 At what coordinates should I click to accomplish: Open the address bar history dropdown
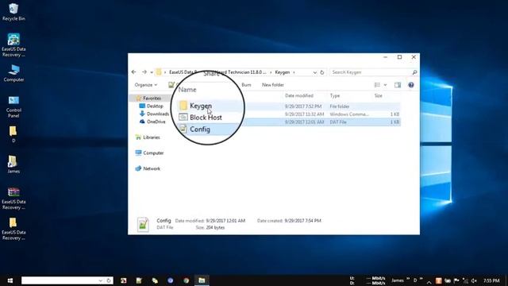[x=314, y=72]
